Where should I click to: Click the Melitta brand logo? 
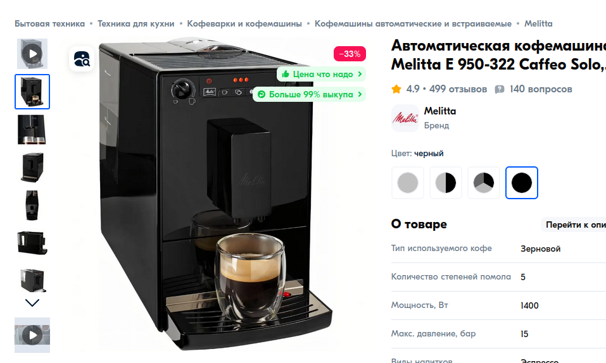click(x=405, y=118)
